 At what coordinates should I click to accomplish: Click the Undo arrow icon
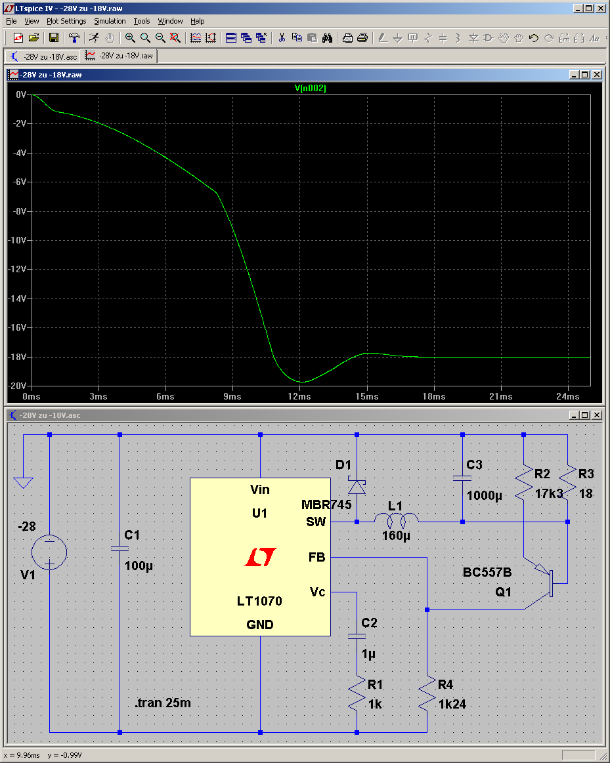(x=534, y=37)
